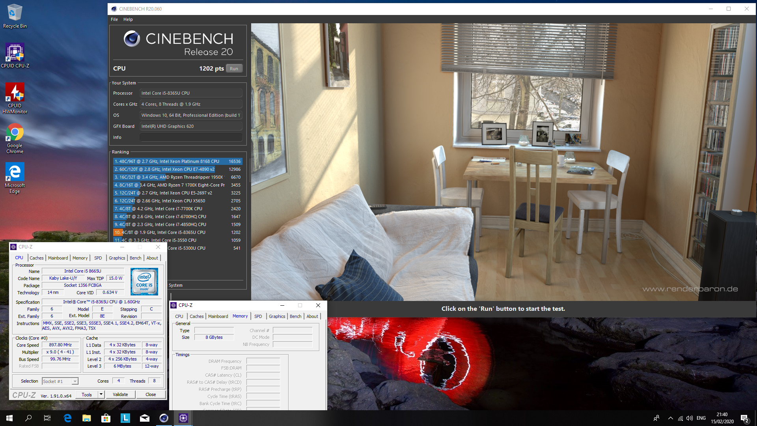The width and height of the screenshot is (757, 426).
Task: Click CPU-Z Memory window title icon
Action: point(173,305)
